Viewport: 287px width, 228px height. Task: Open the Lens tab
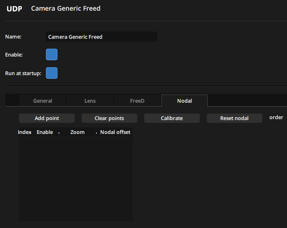[x=90, y=101]
